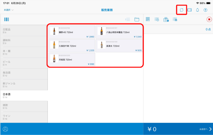Open the customer profile icon
Viewport: 213px width, 135px height.
coord(5,129)
